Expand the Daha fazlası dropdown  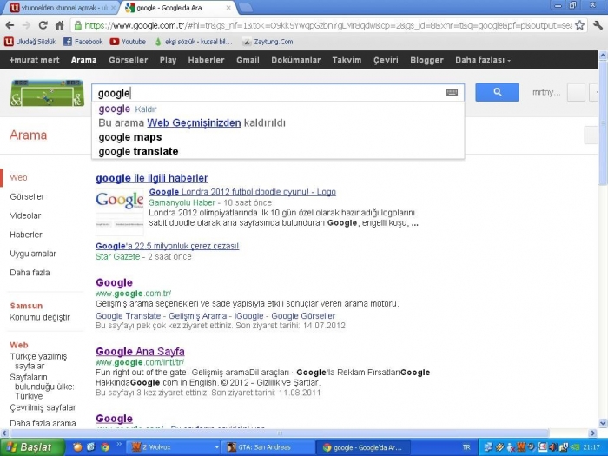click(483, 60)
